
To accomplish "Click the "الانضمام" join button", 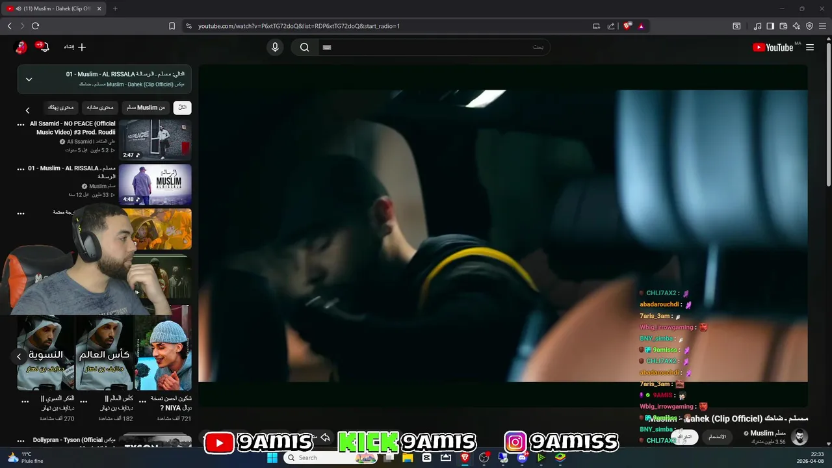I will (x=717, y=437).
